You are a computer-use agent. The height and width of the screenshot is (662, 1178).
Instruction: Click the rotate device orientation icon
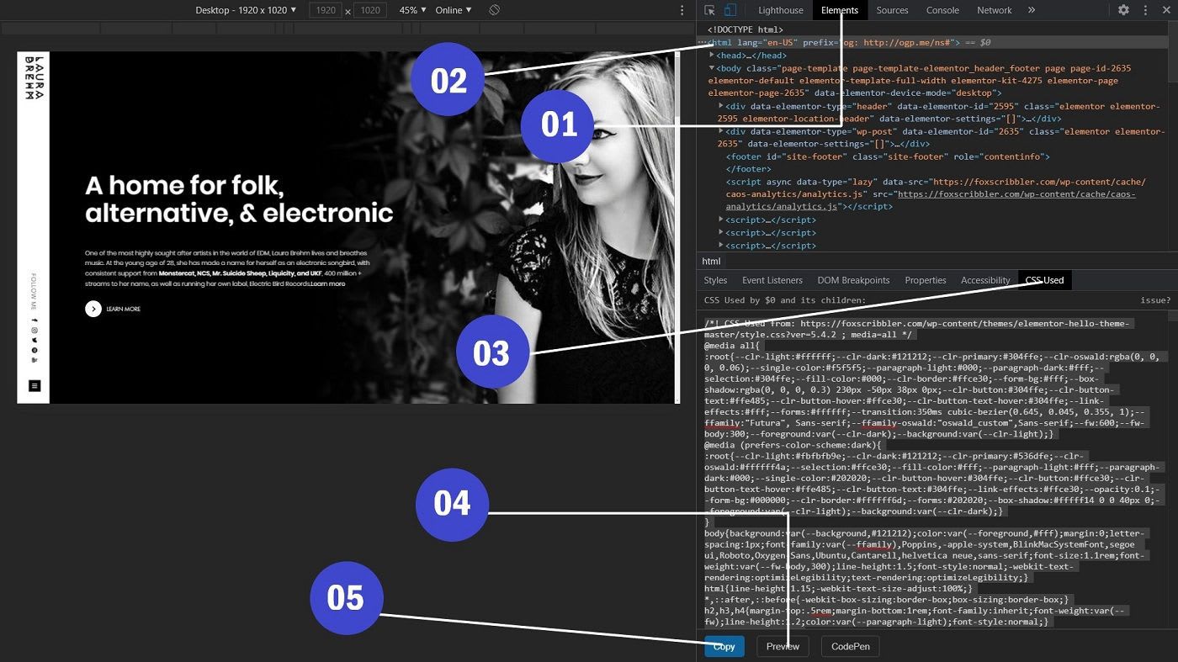coord(495,10)
